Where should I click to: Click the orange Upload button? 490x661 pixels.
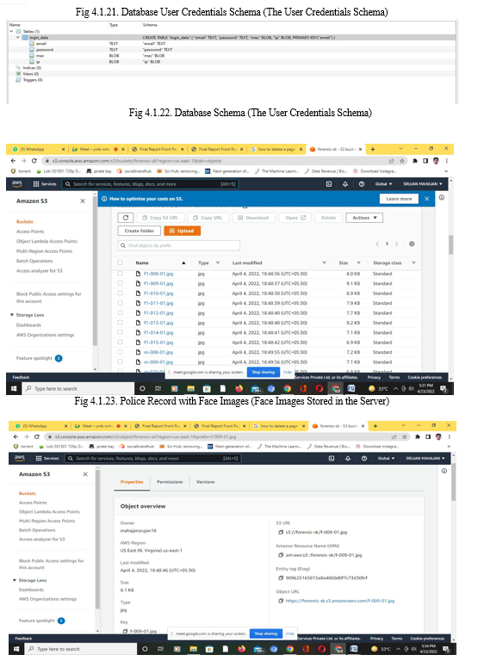(x=183, y=231)
